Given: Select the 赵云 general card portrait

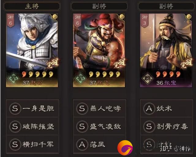Looking at the screenshot, I should click(32, 50).
